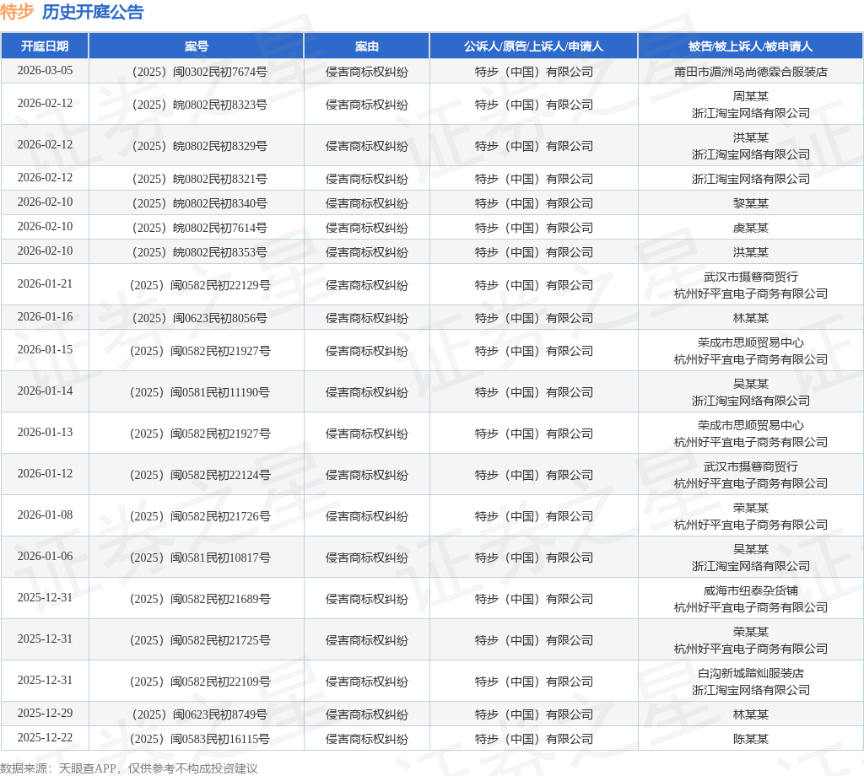
Task: Click the 被告/被上诉人/被申请人 column header
Action: [750, 46]
